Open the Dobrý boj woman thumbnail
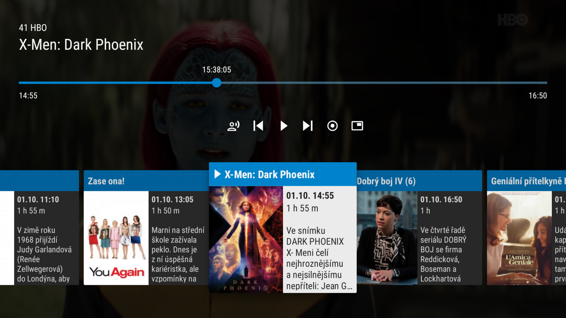Viewport: 566px width, 318px height. tap(387, 238)
